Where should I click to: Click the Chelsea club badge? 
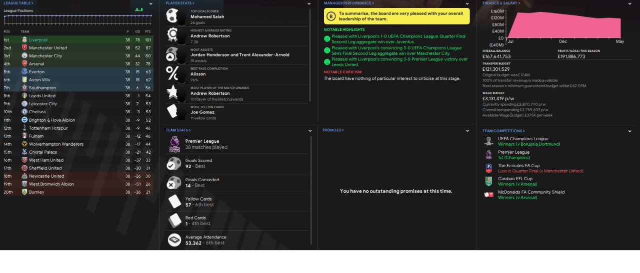24,112
